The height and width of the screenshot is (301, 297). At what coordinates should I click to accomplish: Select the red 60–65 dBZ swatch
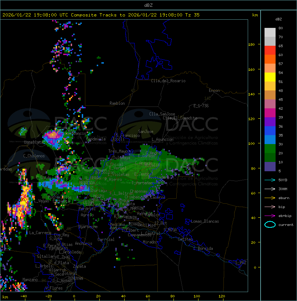coord(270,50)
